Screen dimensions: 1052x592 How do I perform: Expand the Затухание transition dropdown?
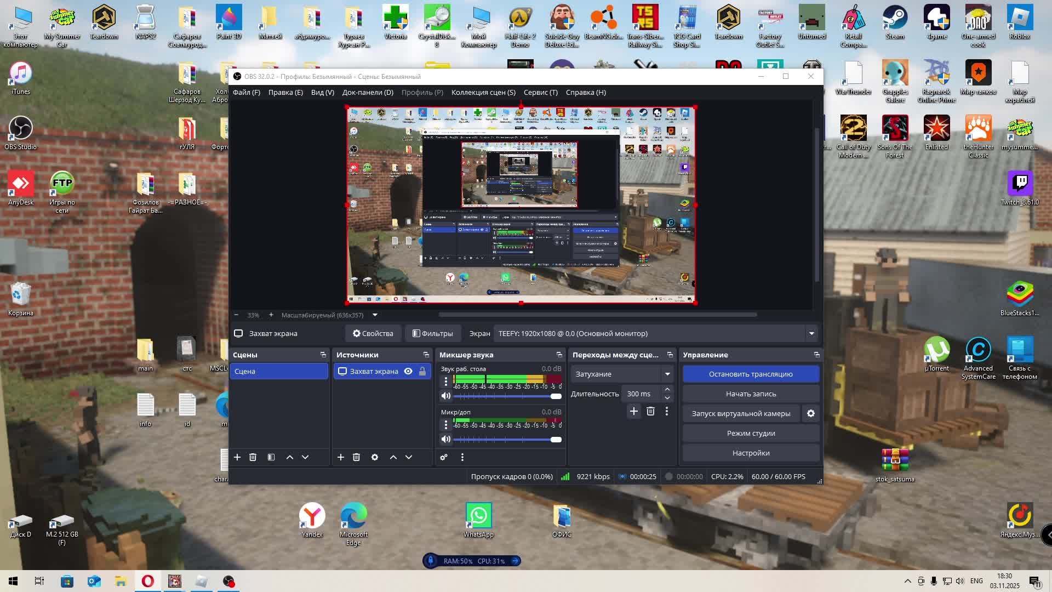coord(667,374)
